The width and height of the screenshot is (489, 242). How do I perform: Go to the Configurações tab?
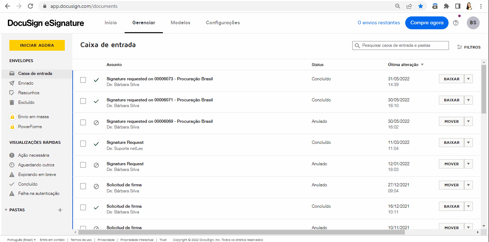click(x=223, y=23)
